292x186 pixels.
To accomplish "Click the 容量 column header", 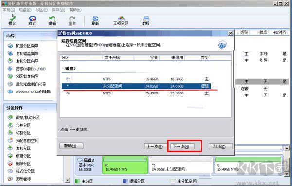I will 147,57.
